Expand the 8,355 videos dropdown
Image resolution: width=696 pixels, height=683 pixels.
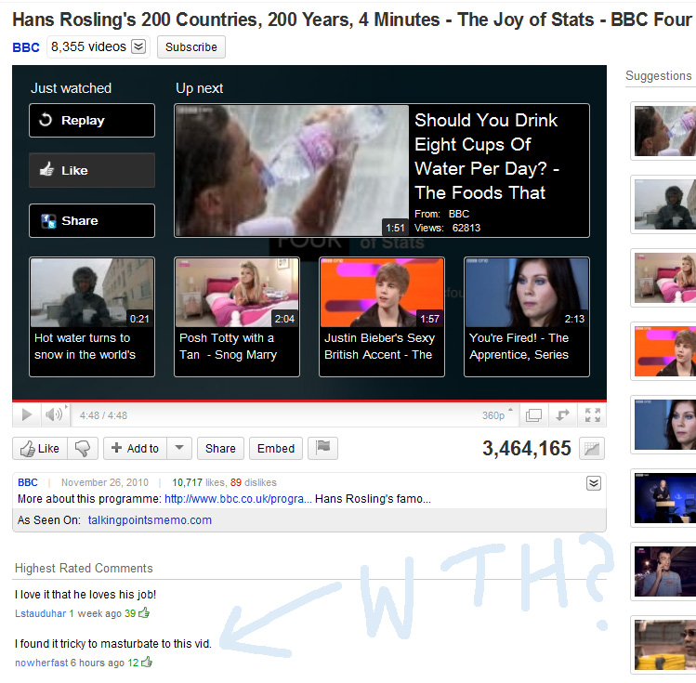[x=138, y=46]
